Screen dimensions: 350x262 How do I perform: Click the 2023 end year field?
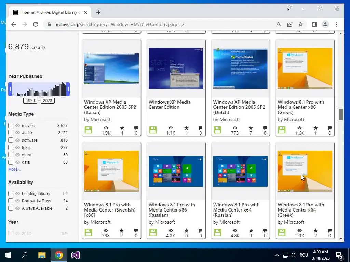pyautogui.click(x=47, y=101)
